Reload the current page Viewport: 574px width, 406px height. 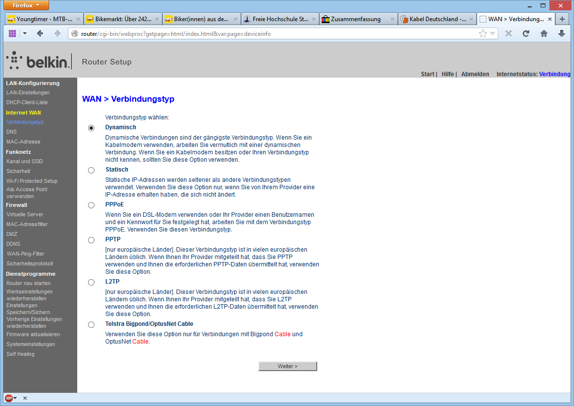pyautogui.click(x=526, y=33)
